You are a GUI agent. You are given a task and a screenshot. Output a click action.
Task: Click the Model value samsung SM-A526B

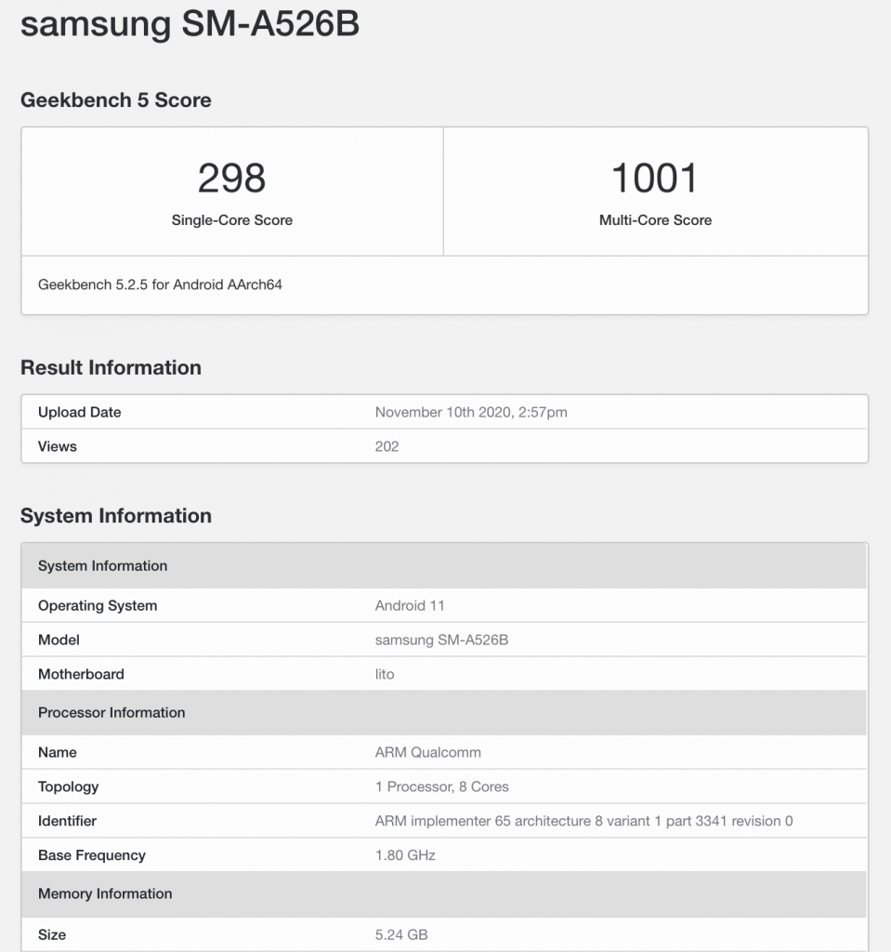(441, 640)
